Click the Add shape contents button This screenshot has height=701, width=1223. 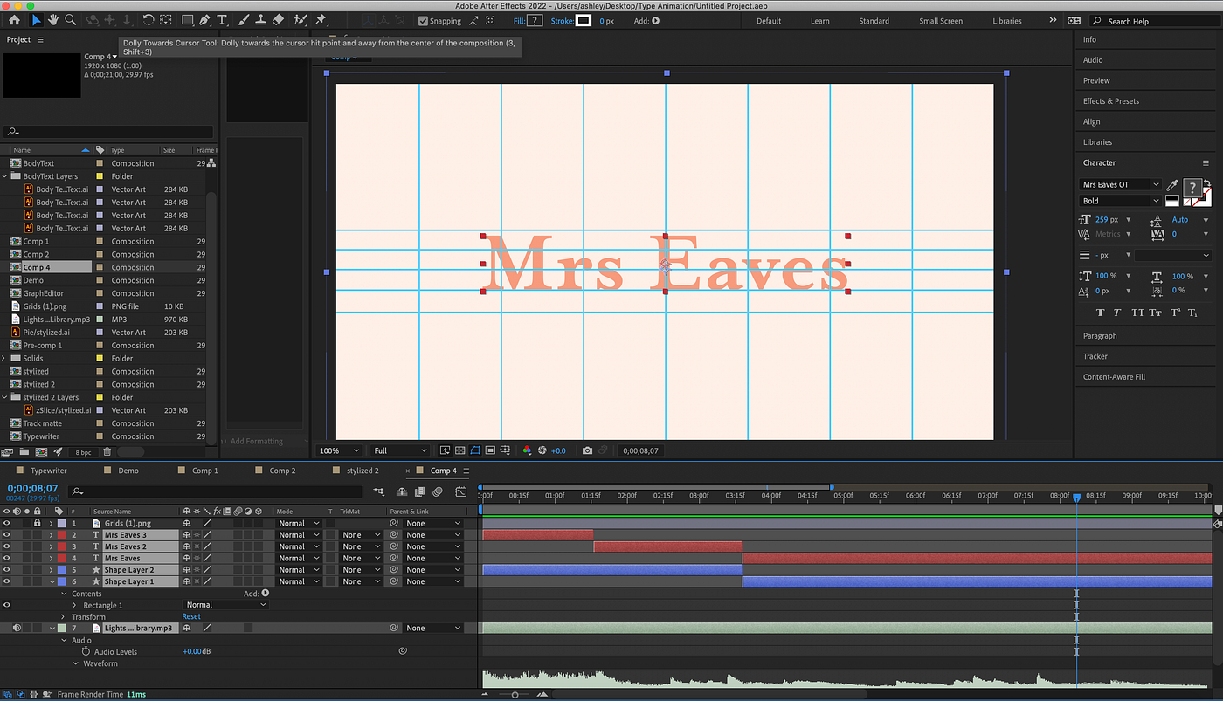(x=266, y=594)
